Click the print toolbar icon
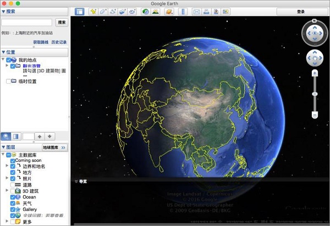330x226 pixels. [x=207, y=12]
